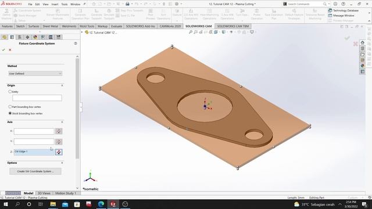Open Microsoft Edge from the taskbar

(x=101, y=204)
